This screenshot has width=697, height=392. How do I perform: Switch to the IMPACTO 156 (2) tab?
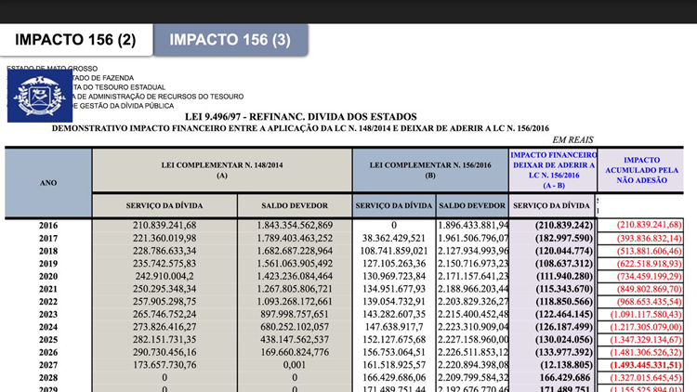pyautogui.click(x=75, y=40)
